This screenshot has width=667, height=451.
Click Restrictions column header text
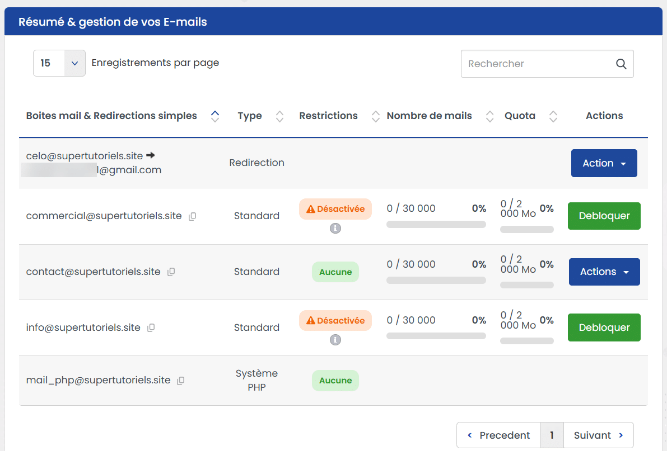pos(328,116)
